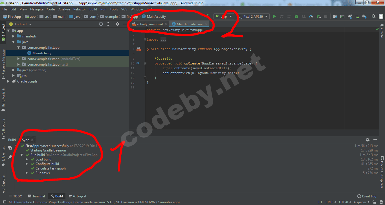Screen dimensions: 385x205
Task: Unfold the collapsed import block
Action: [145, 40]
